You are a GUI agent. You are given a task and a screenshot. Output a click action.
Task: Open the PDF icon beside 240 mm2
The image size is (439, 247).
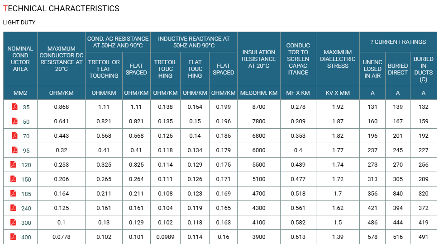pos(13,208)
